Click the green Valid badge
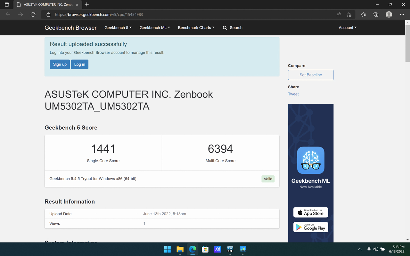This screenshot has height=256, width=410. pos(268,179)
